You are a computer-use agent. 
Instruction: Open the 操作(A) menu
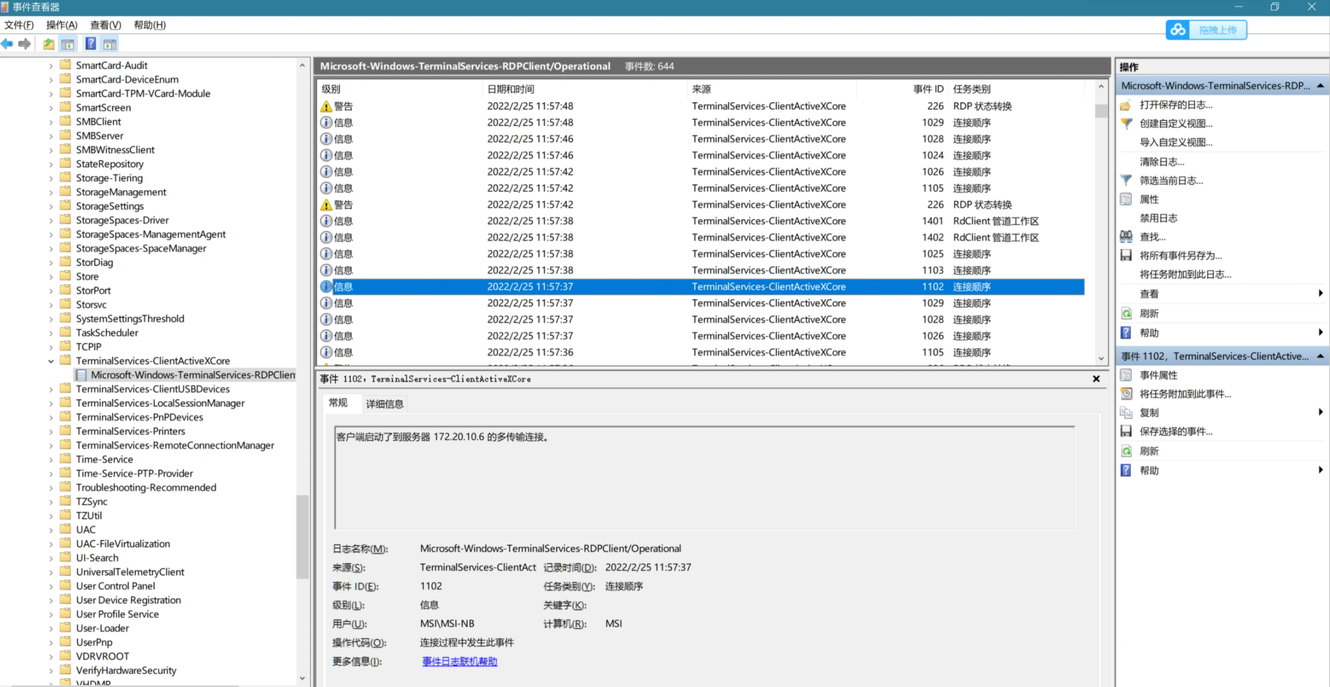(61, 25)
